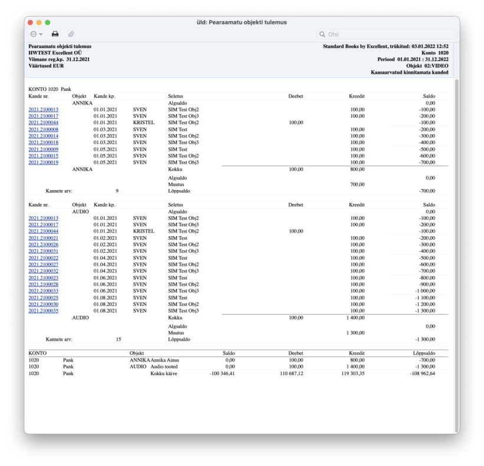The width and height of the screenshot is (484, 466).
Task: Open entry link 2021.2100030
Action: point(43,304)
